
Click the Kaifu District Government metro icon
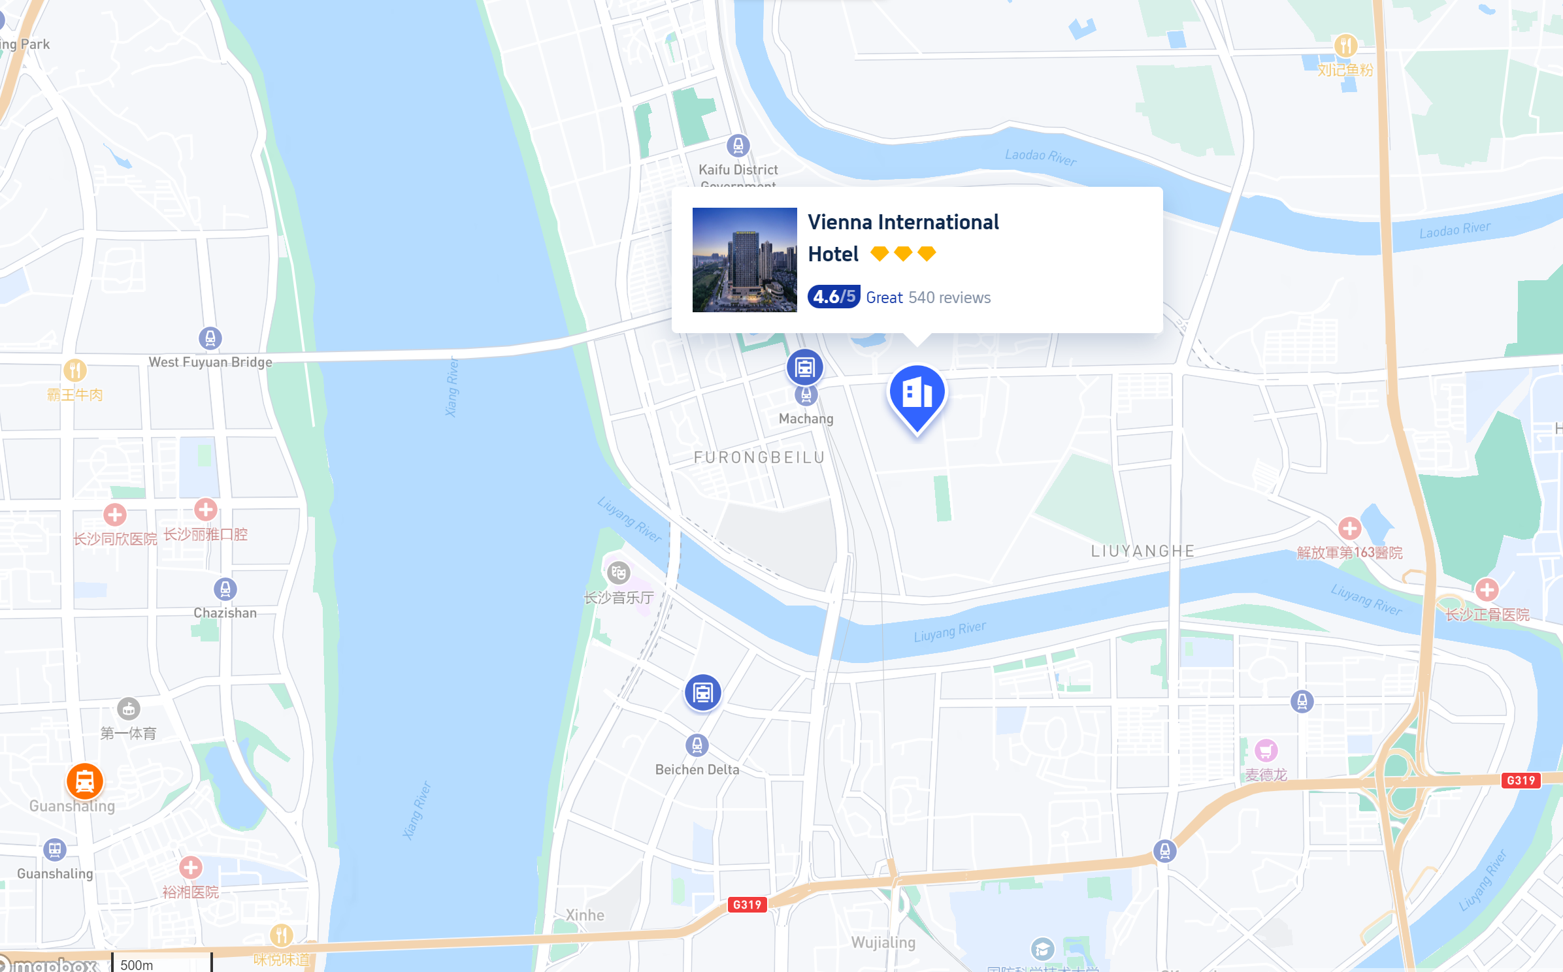click(738, 146)
